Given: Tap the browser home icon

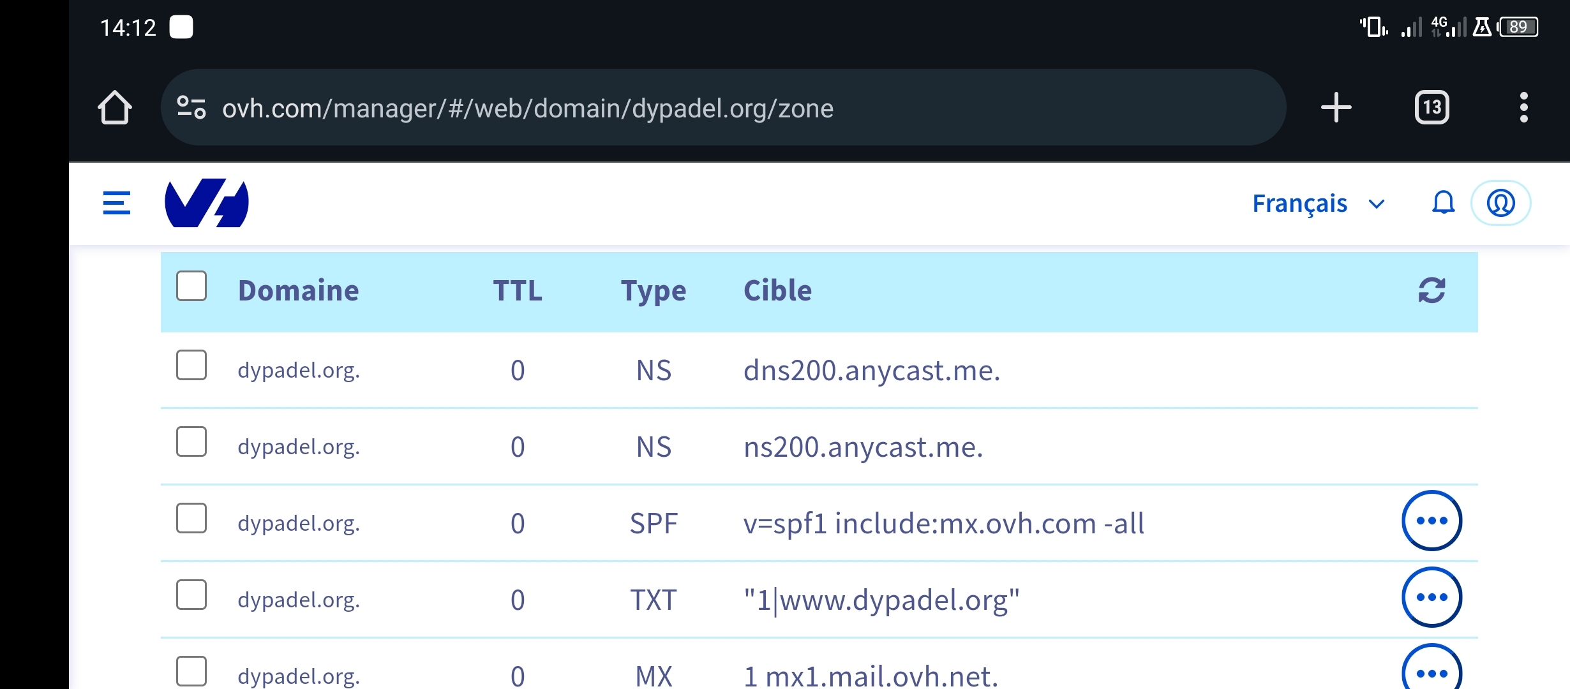Looking at the screenshot, I should click(115, 107).
